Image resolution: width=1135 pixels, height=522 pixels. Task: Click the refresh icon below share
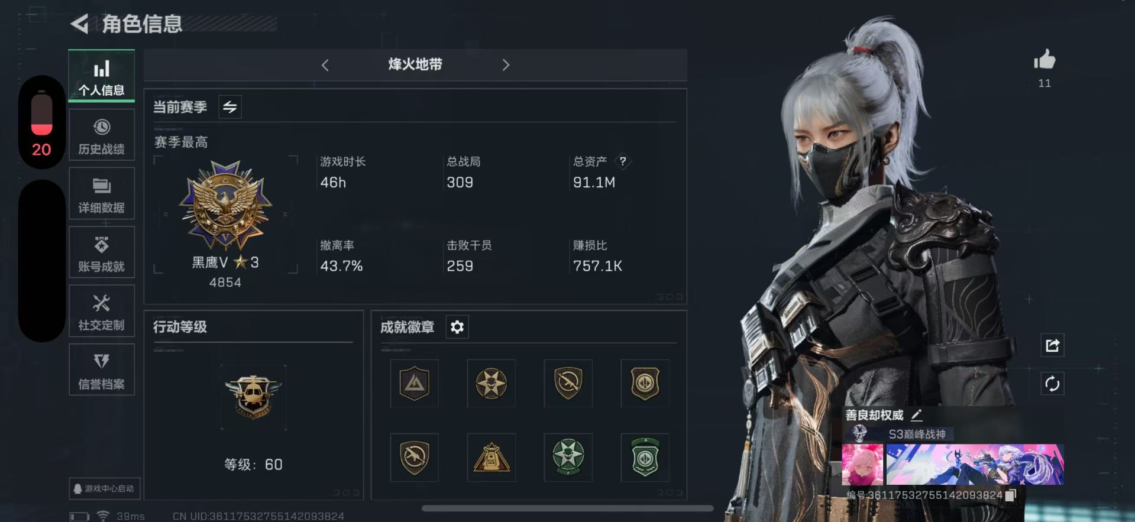pyautogui.click(x=1052, y=384)
